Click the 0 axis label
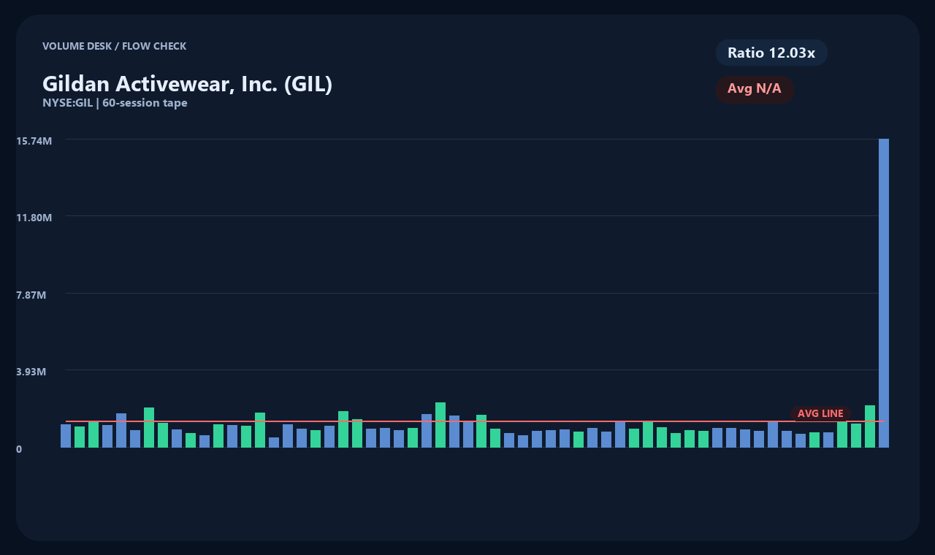The width and height of the screenshot is (935, 555). coord(19,449)
